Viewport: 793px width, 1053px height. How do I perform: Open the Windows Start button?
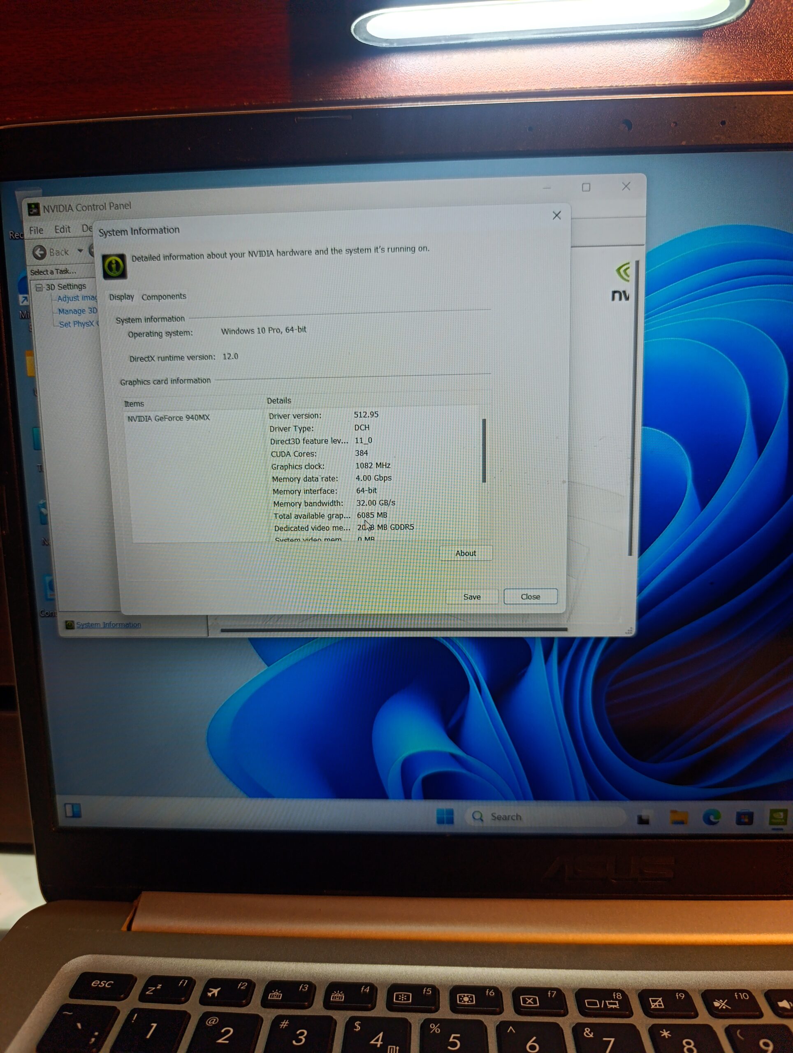point(445,816)
